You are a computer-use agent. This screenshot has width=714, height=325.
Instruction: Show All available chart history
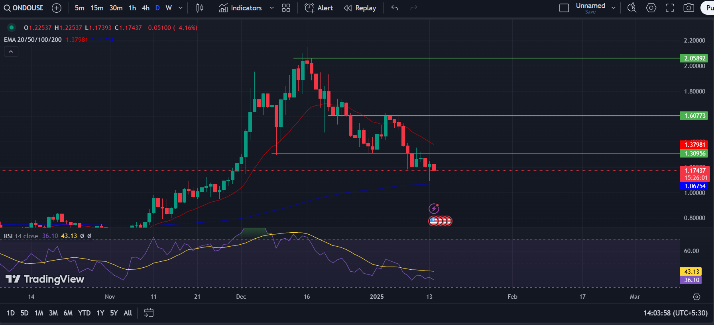point(128,313)
